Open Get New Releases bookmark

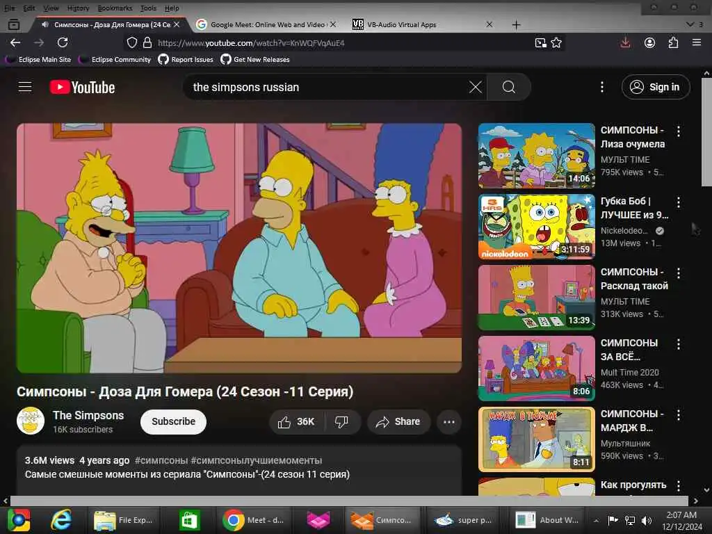[255, 60]
